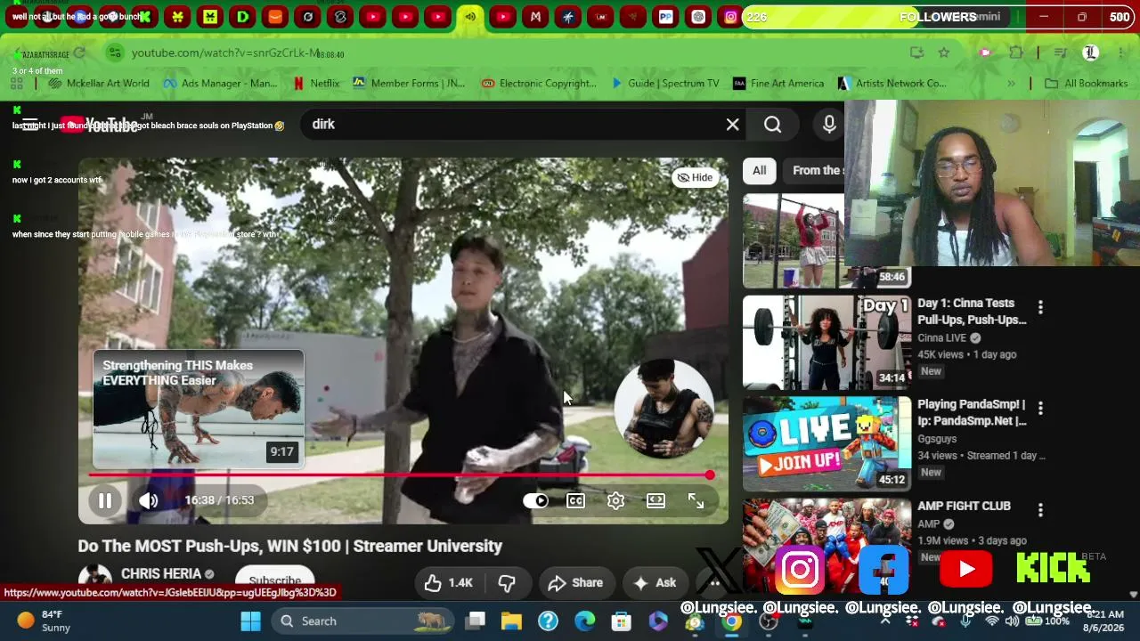Open the 'Electronic Copyright' bookmark
The height and width of the screenshot is (641, 1140).
coord(539,84)
